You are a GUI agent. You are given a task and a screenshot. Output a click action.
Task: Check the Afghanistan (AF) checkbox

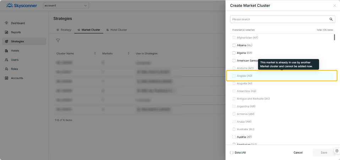(234, 38)
